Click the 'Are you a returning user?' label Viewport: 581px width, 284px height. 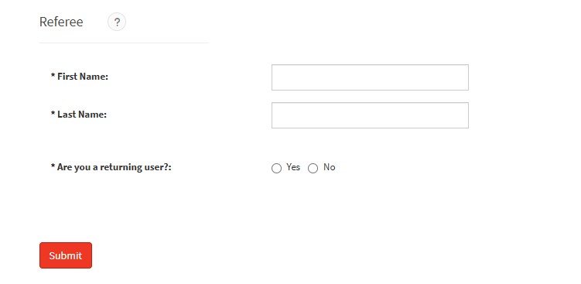click(x=114, y=167)
